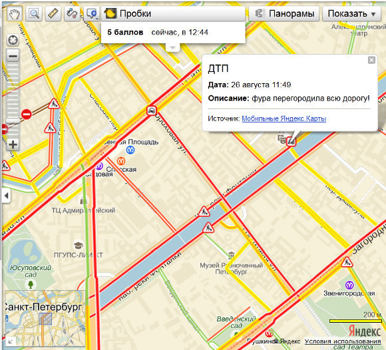Select the Спасская metro icon
Screen dimensions: 386x350
point(121,161)
